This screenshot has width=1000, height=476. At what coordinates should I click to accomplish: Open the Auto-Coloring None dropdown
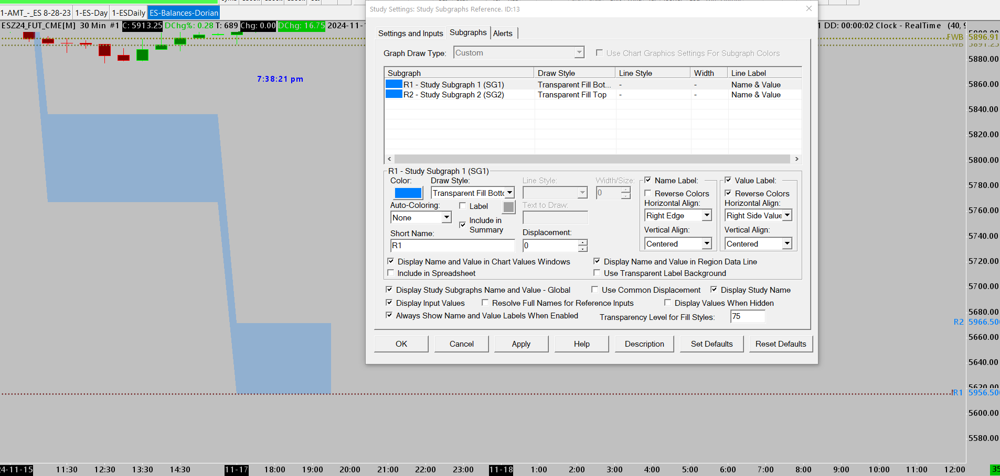point(446,217)
